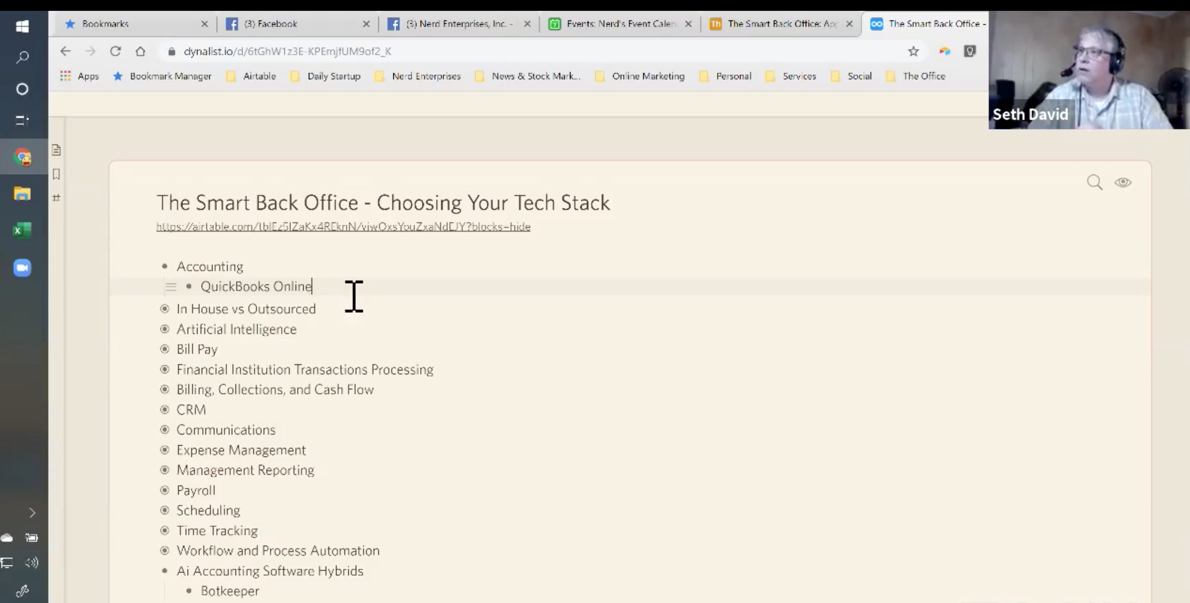Open the Nerd Enterprises bookmark folder

pos(425,76)
